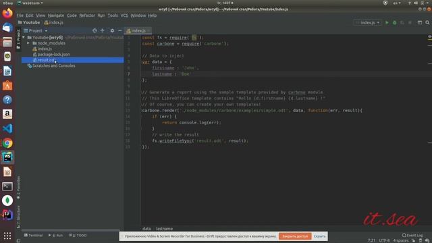The image size is (432, 243).
Task: Hide the Project panel with minus icon
Action: point(120,30)
